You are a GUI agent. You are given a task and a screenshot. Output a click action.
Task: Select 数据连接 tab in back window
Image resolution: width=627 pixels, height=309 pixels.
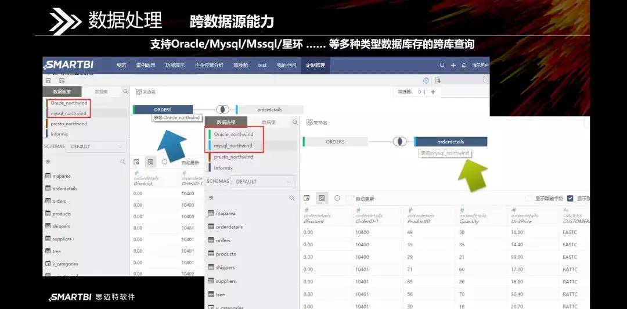(x=62, y=92)
